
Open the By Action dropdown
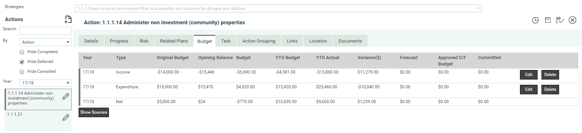pos(45,42)
